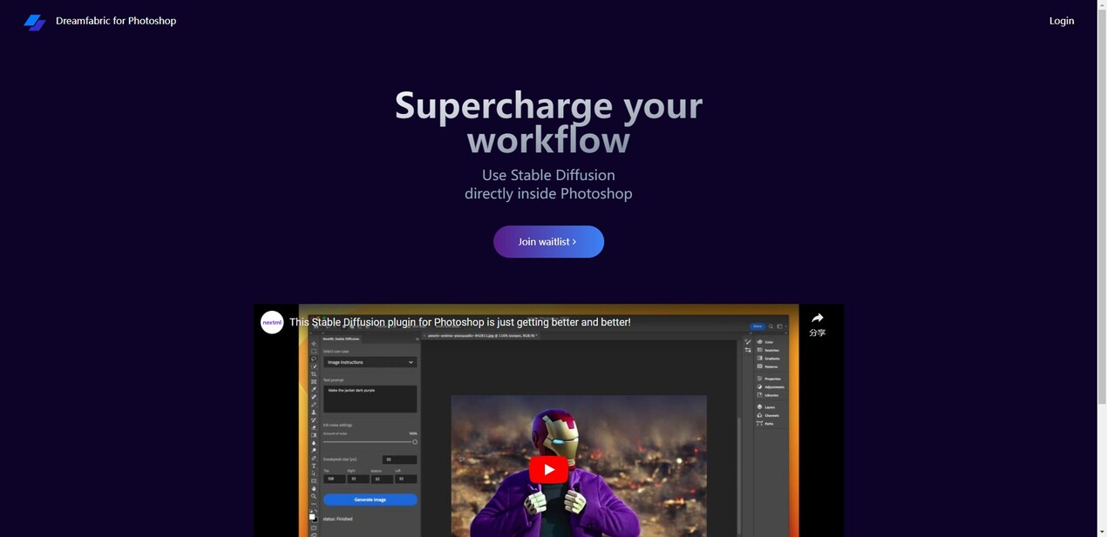Click the Dreamfabric for Photoshop title link

point(116,21)
